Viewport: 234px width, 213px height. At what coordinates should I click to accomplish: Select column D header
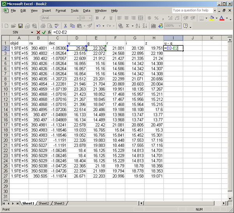coord(77,38)
